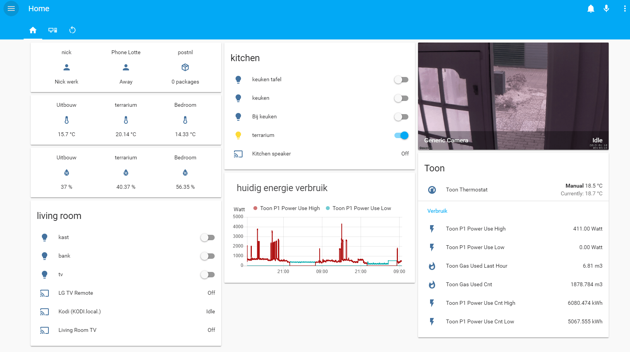Screen dimensions: 630x352
Task: Click the bank lightbulb icon
Action: (x=45, y=256)
